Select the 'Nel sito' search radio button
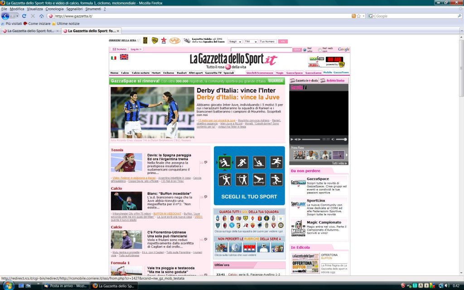The height and width of the screenshot is (290, 464). [x=304, y=50]
